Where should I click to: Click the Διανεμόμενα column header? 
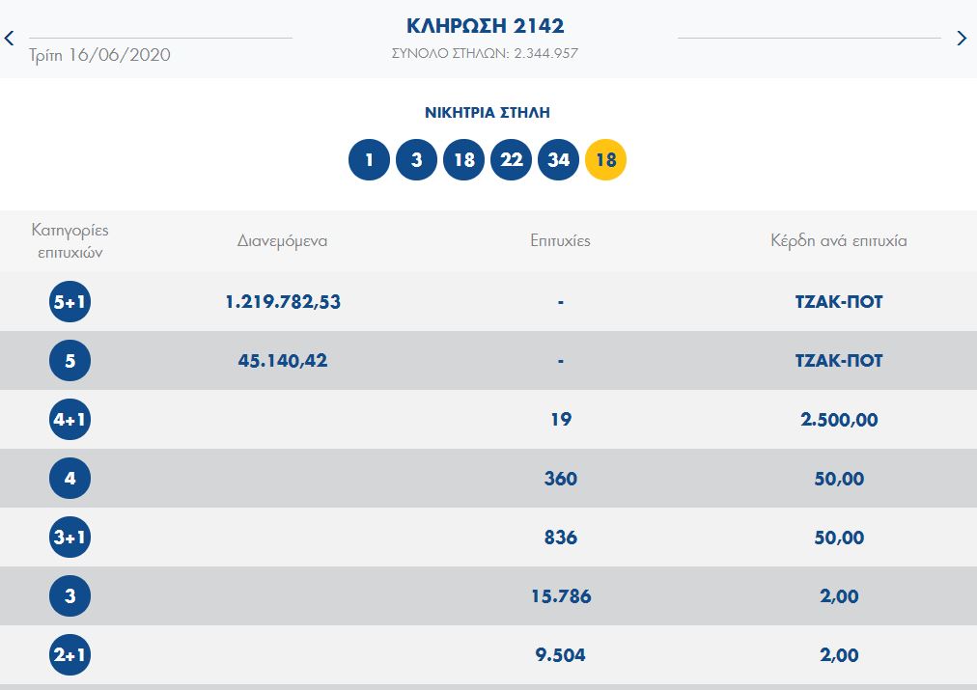(282, 241)
